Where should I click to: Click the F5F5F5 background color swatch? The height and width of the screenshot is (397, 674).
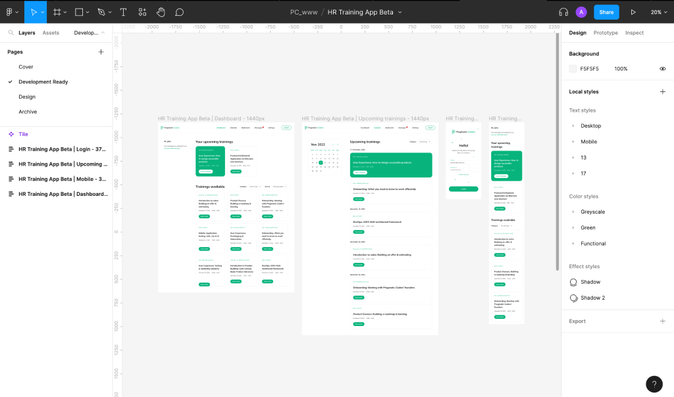coord(573,68)
